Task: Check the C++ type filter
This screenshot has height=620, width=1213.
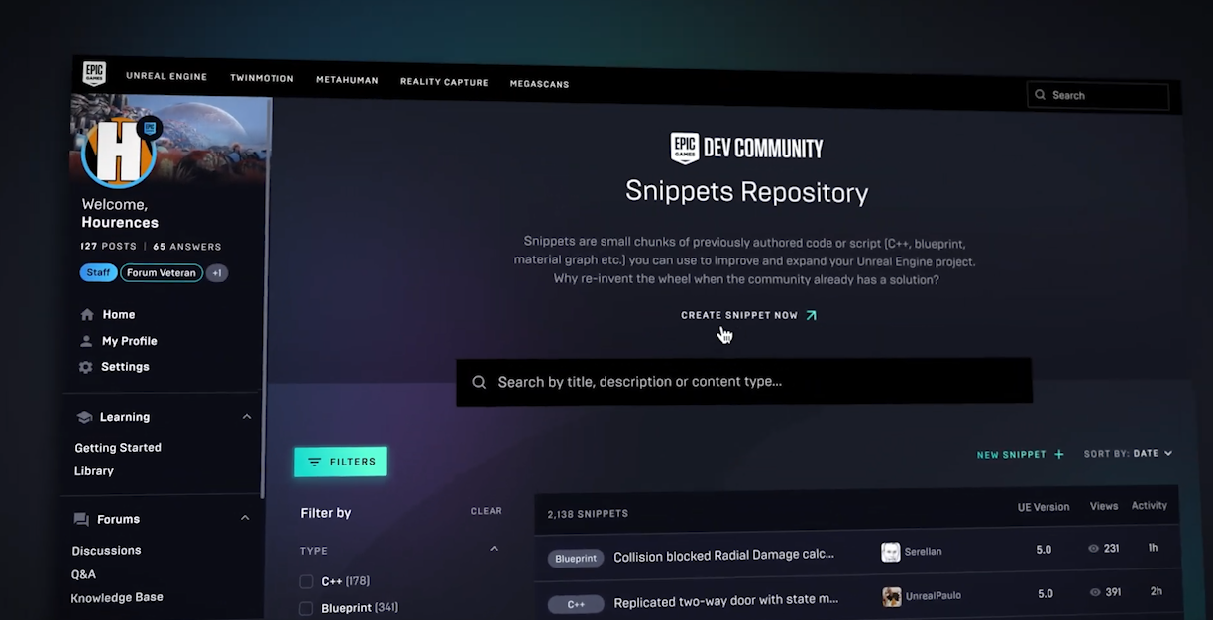Action: click(x=306, y=581)
